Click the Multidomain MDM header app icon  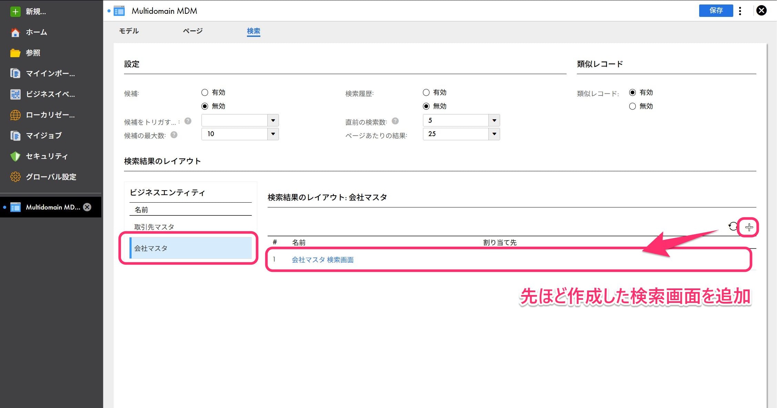(119, 11)
